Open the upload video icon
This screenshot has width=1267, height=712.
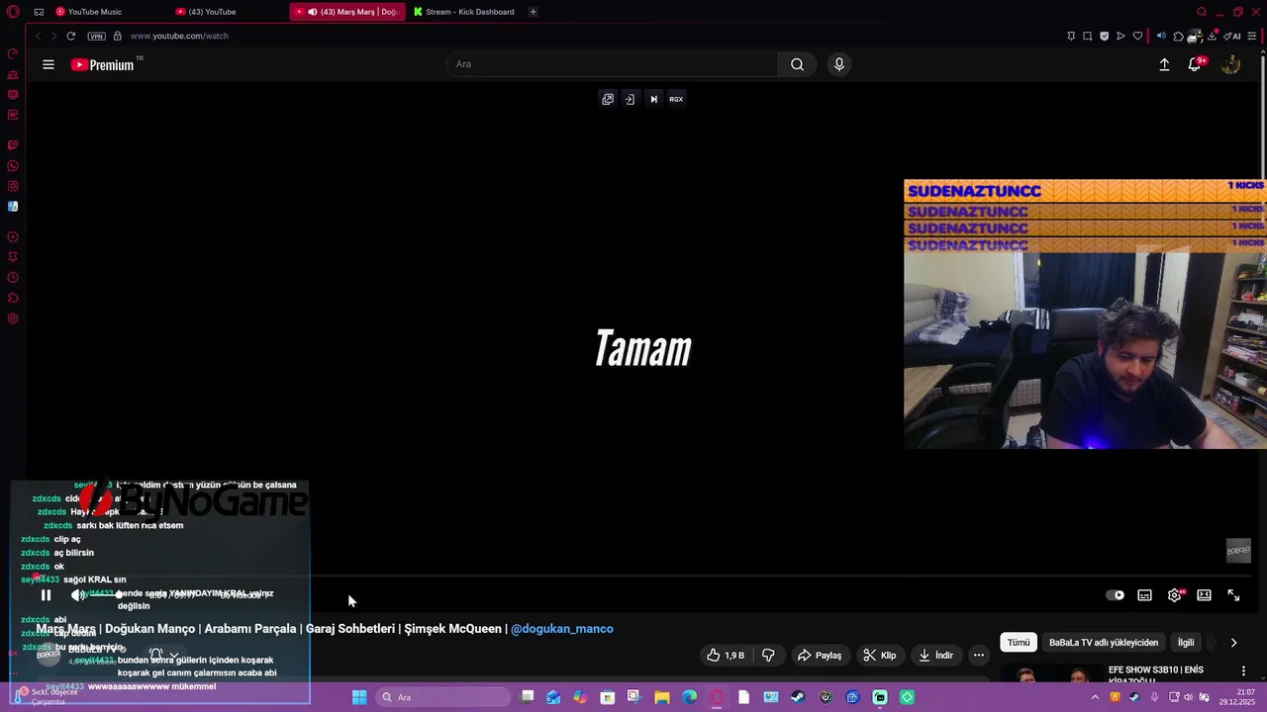click(1164, 64)
